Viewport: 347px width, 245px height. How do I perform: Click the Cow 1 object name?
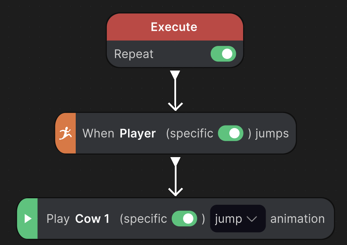click(x=92, y=219)
